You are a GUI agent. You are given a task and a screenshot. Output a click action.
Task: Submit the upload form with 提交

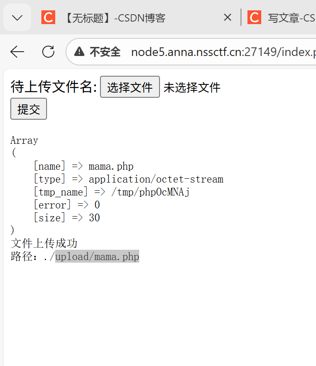pos(28,109)
